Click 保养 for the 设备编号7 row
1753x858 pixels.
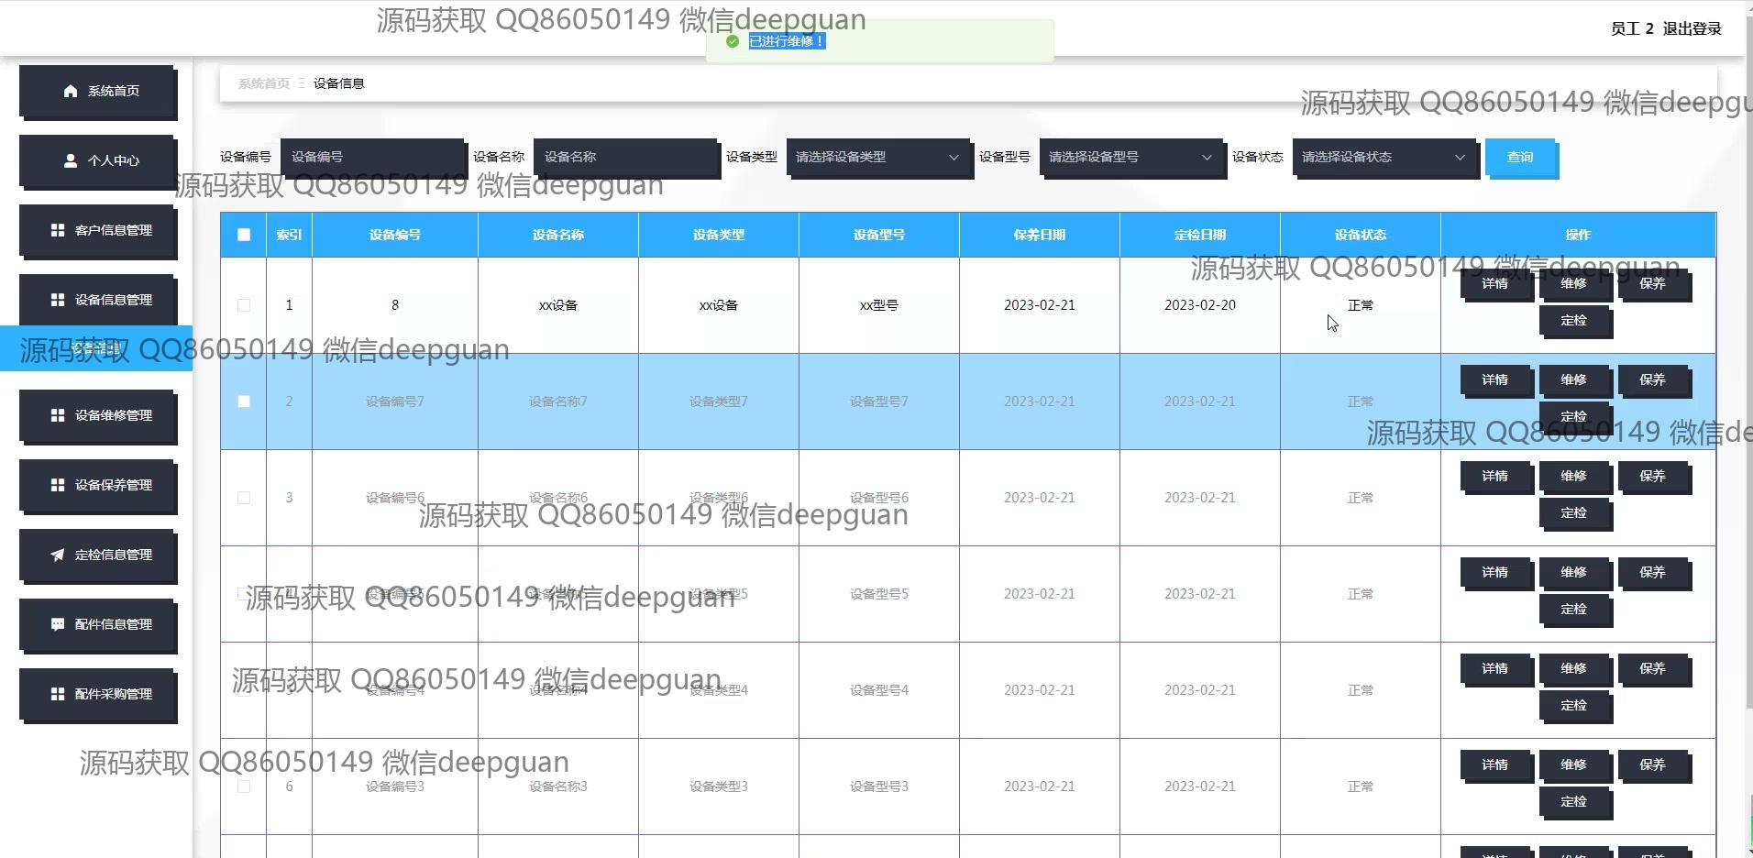pos(1653,380)
